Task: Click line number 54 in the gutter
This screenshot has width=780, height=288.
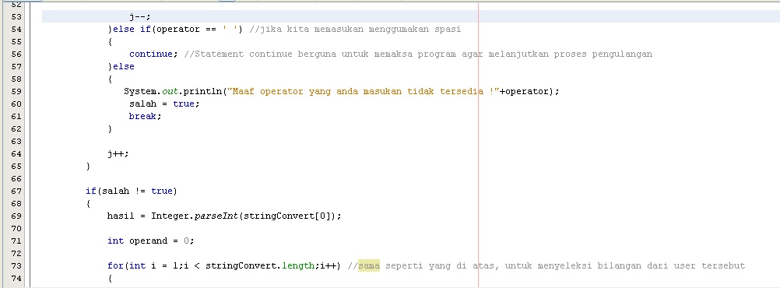Action: 16,30
